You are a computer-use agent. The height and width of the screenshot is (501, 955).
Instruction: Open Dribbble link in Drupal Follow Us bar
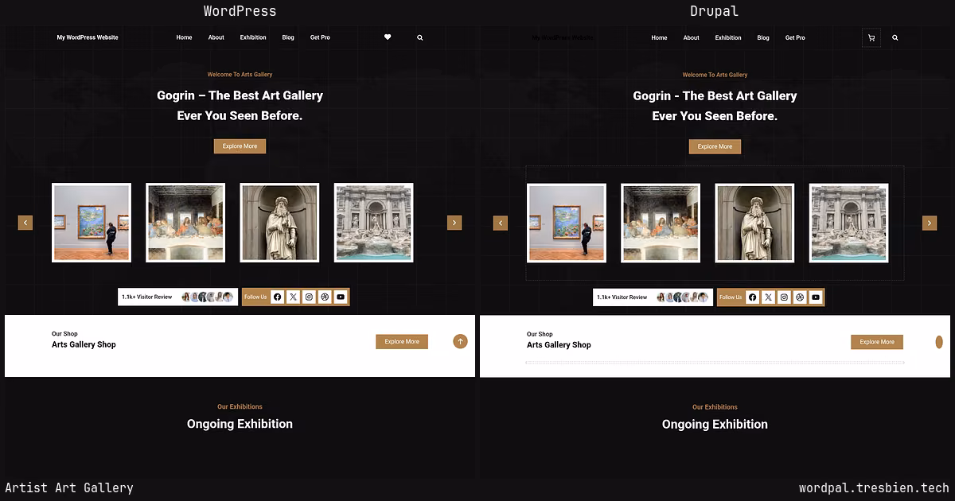[x=800, y=297]
